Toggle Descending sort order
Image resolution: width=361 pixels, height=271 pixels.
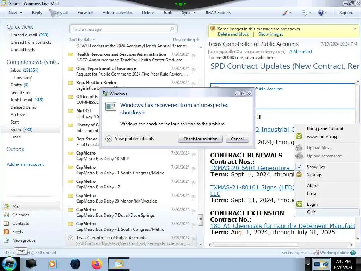186,40
